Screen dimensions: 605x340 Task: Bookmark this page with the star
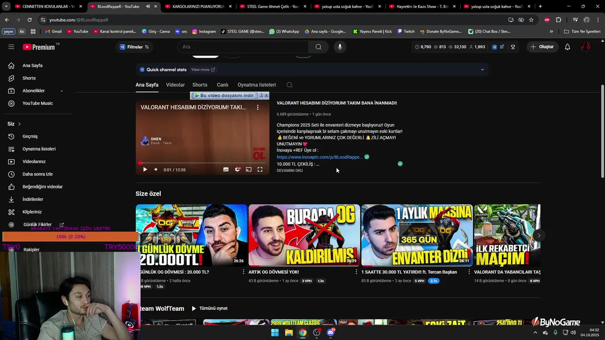(x=531, y=20)
